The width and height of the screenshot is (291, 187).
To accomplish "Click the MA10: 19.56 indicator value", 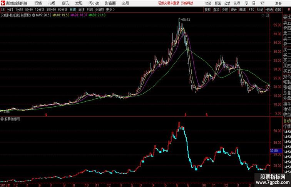I will click(61, 15).
